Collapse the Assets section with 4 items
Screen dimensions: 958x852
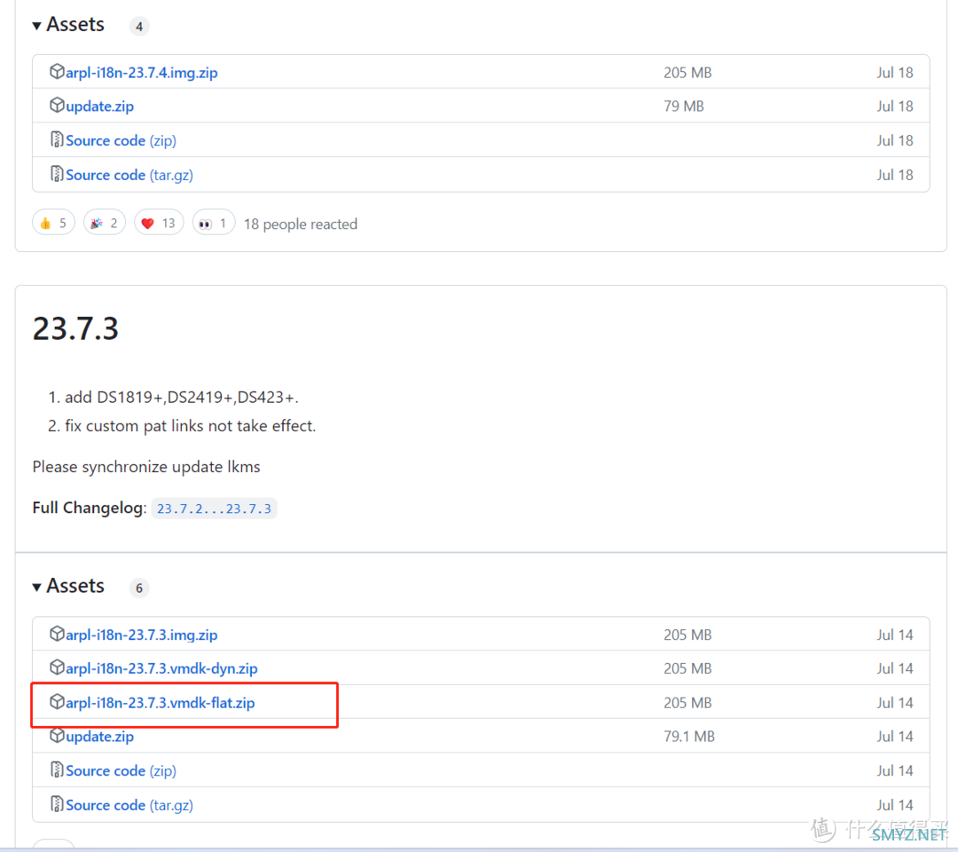(x=68, y=25)
